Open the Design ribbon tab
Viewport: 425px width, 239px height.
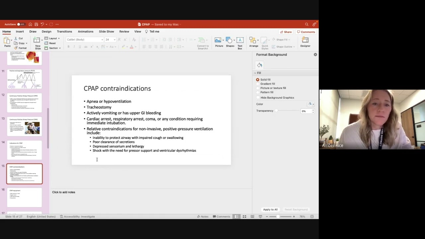tap(46, 32)
